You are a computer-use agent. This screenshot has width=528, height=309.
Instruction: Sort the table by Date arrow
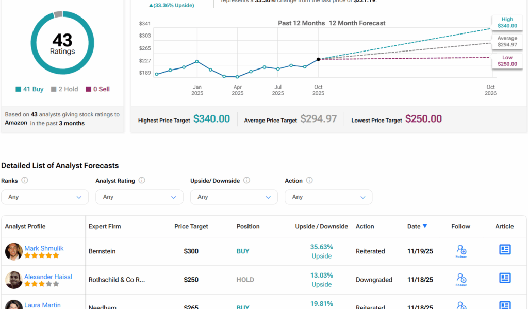click(425, 226)
